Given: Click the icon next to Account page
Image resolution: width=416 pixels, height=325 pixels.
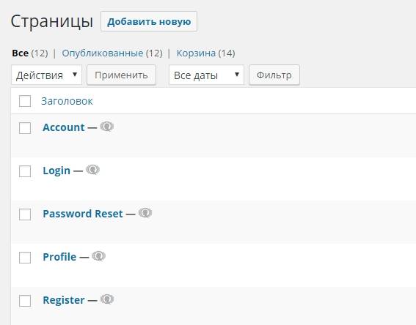Looking at the screenshot, I should click(x=106, y=127).
